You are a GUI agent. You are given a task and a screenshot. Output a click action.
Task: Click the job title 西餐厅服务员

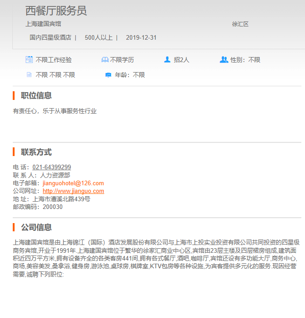tap(56, 11)
